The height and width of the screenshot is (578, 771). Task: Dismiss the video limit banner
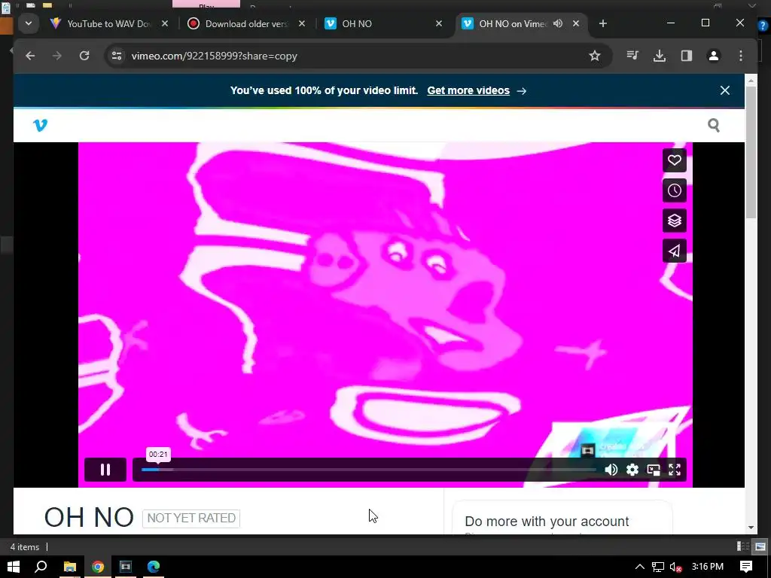click(725, 90)
